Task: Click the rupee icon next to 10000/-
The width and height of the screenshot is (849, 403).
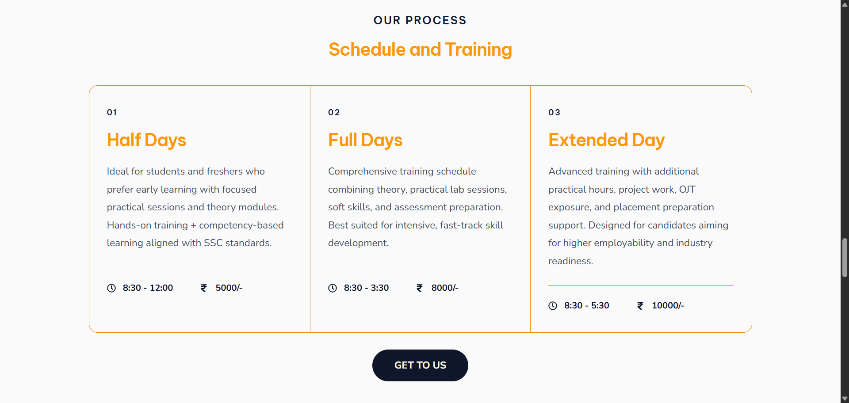Action: click(x=640, y=306)
